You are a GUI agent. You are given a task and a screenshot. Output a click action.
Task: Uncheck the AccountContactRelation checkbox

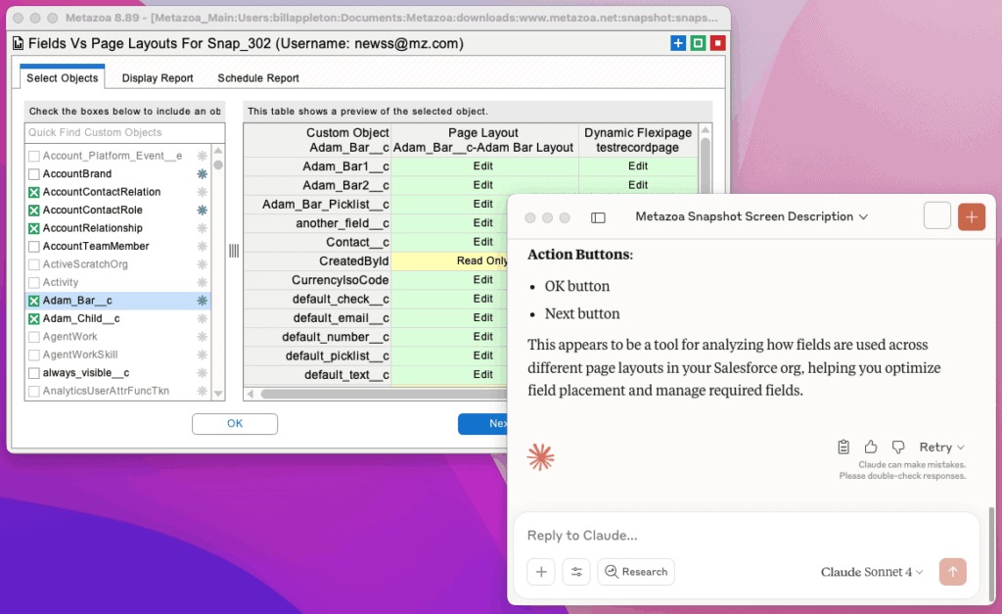[x=34, y=192]
